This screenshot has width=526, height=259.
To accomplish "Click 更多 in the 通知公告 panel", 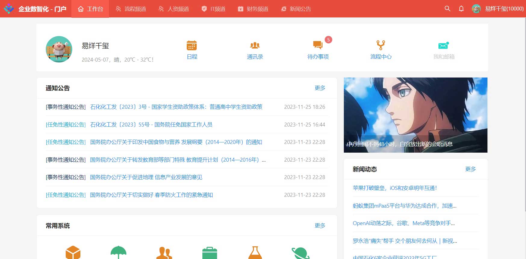I will pyautogui.click(x=320, y=88).
